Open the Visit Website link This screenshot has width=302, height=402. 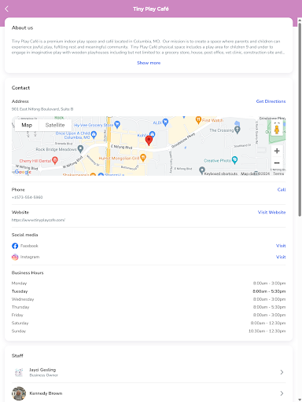[271, 212]
